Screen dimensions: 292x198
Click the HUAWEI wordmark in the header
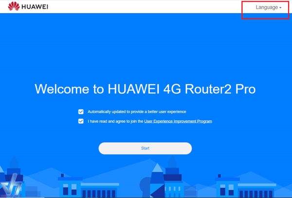[x=35, y=7]
